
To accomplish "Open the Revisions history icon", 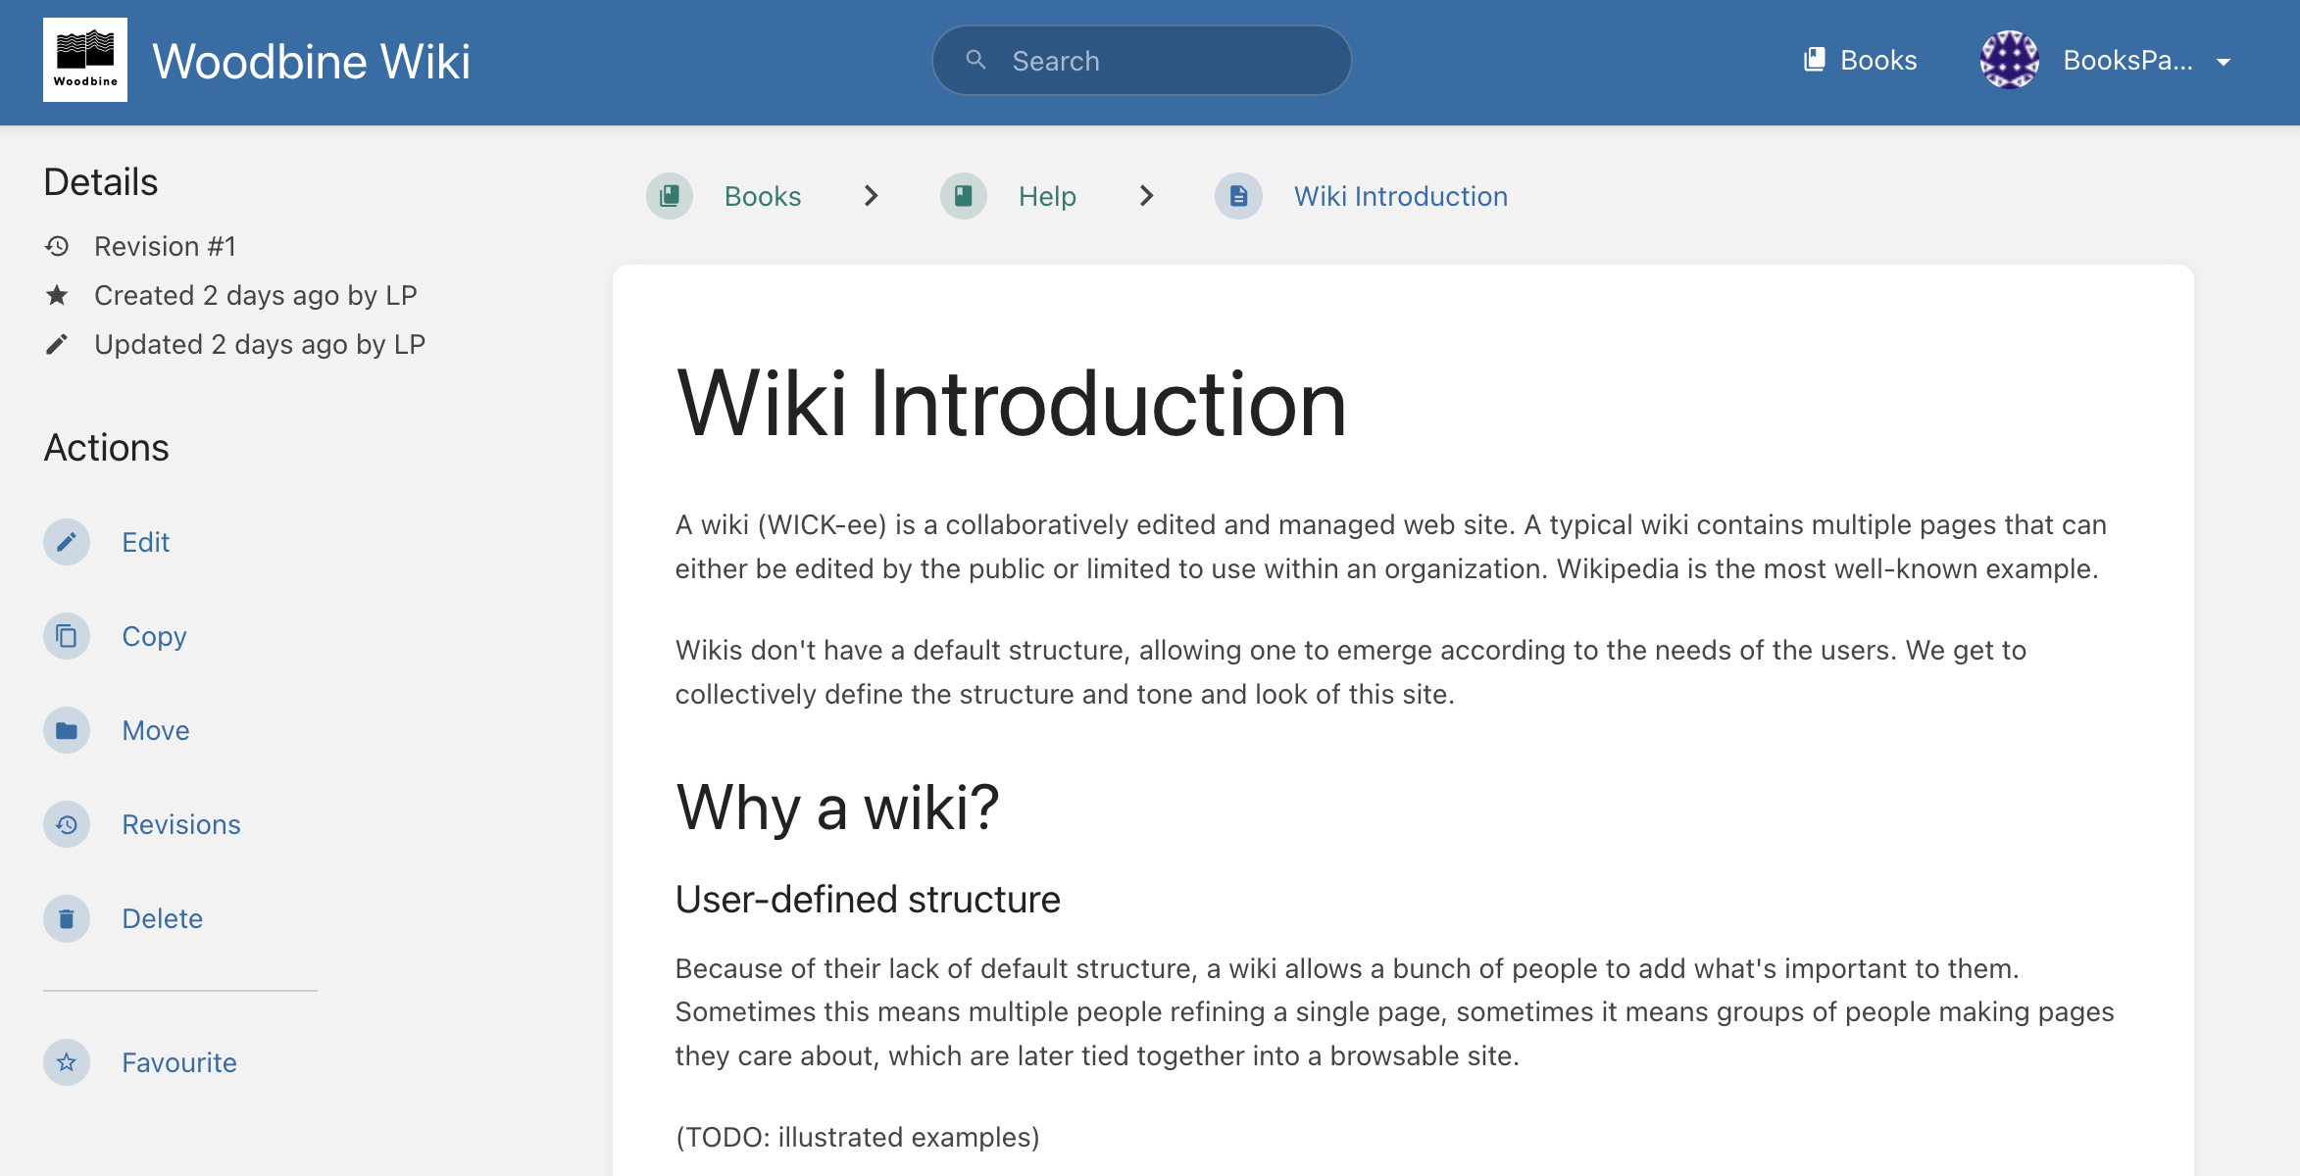I will click(67, 824).
